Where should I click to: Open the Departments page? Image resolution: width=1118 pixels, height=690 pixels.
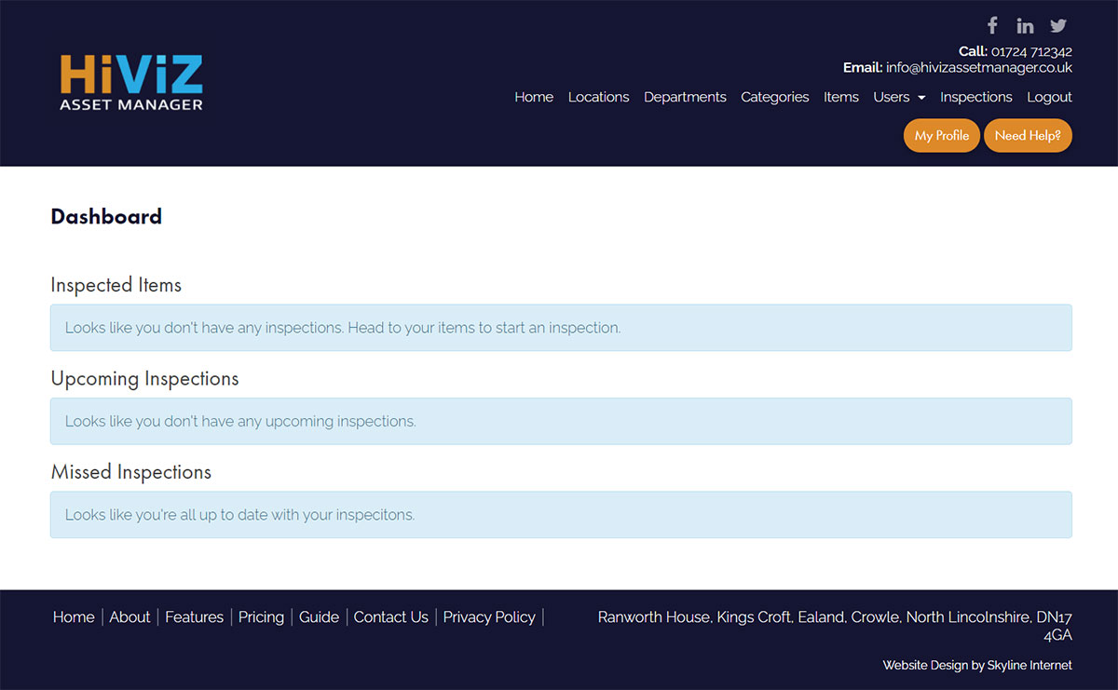coord(685,97)
